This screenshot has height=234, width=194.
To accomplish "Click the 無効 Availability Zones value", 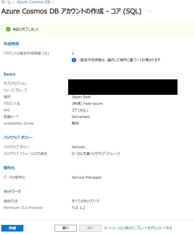I will [x=75, y=123].
